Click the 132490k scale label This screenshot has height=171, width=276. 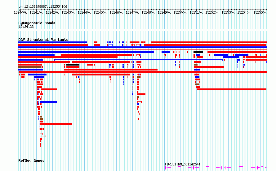(164, 12)
